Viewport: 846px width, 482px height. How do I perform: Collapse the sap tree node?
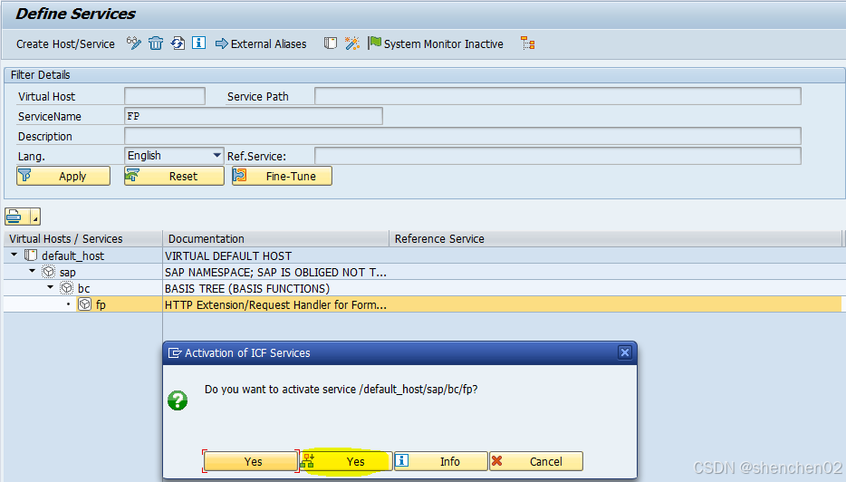[33, 272]
